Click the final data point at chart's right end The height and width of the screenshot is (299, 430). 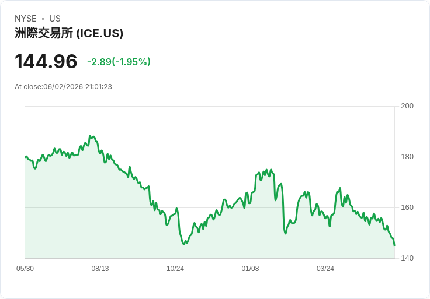tap(394, 245)
